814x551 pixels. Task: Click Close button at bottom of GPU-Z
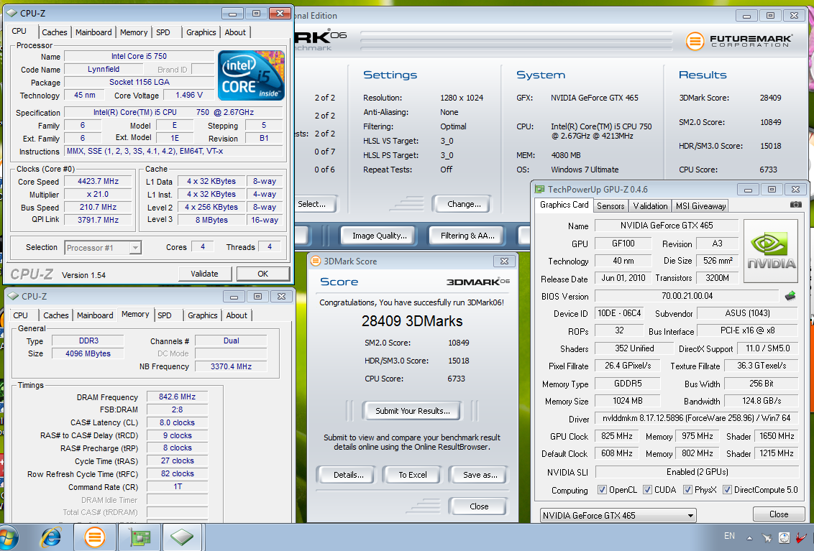coord(778,514)
